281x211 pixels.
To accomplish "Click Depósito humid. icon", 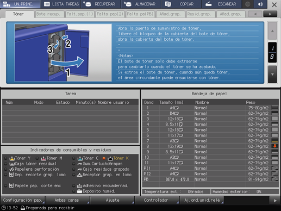I will (x=80, y=191).
